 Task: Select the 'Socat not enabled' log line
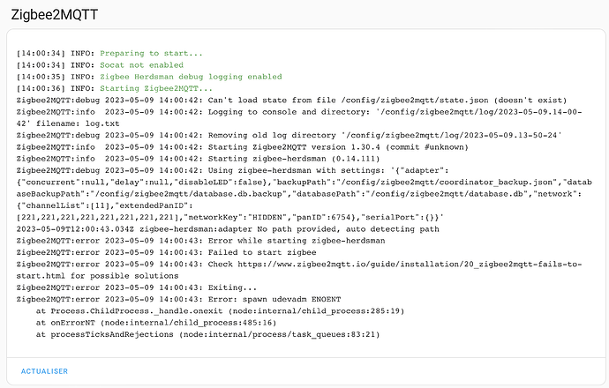(100, 65)
